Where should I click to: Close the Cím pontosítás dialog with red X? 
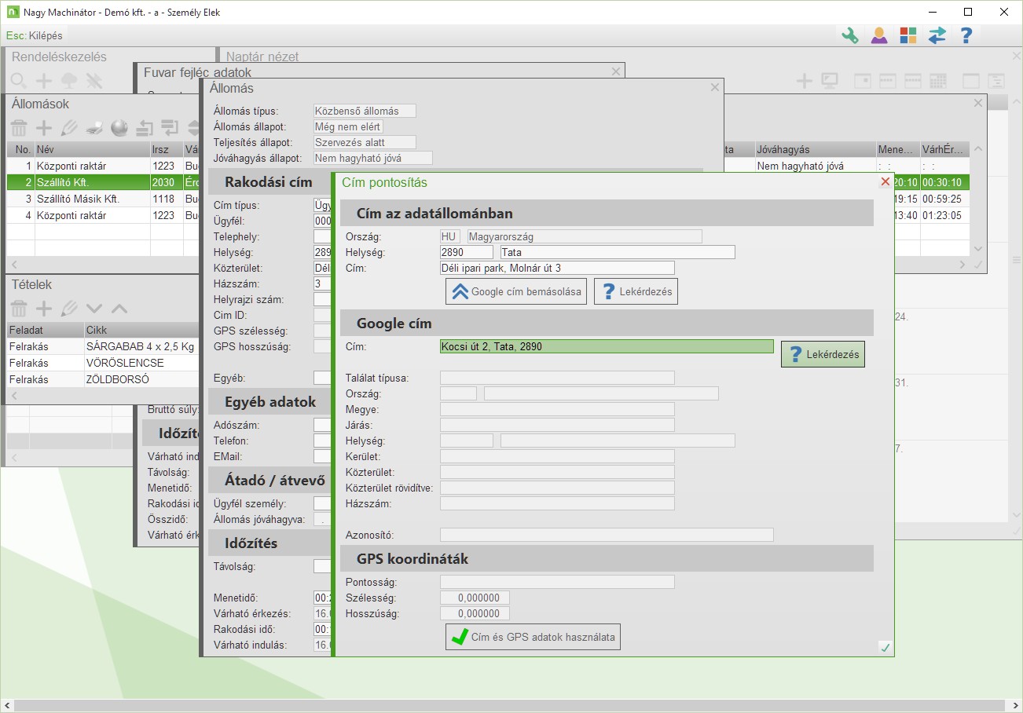coord(885,181)
